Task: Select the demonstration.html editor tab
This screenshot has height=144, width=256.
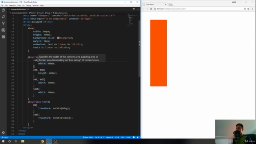Action: (x=18, y=9)
